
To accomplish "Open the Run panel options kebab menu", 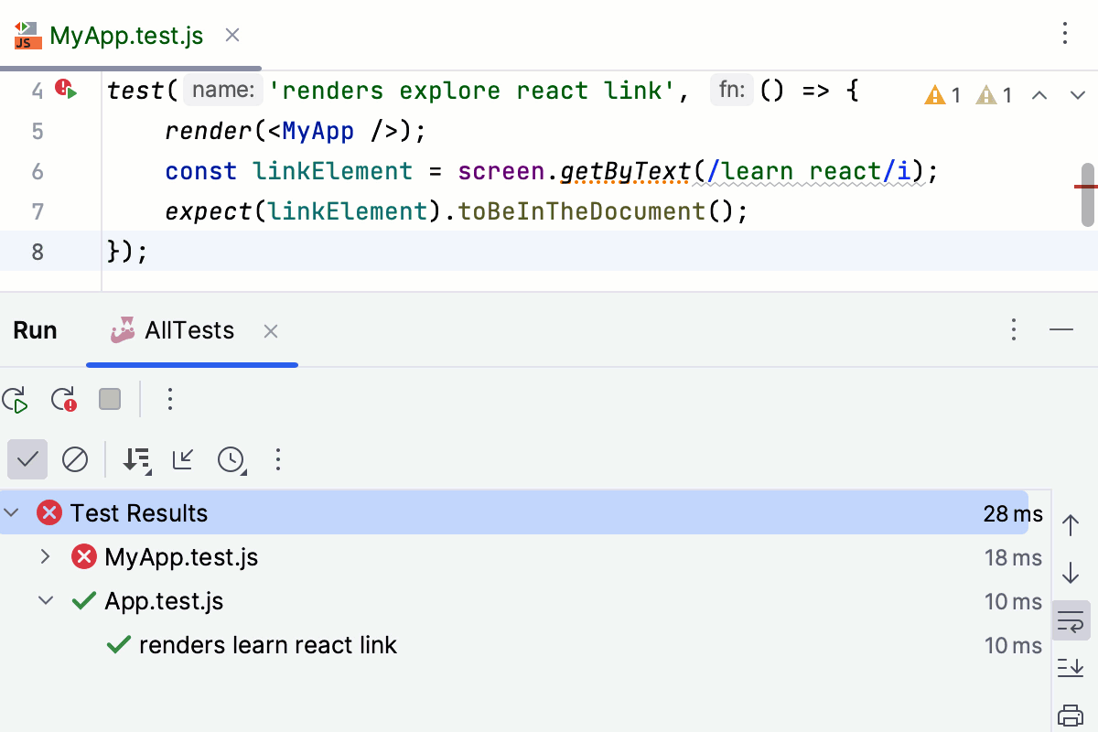I will [x=1013, y=329].
